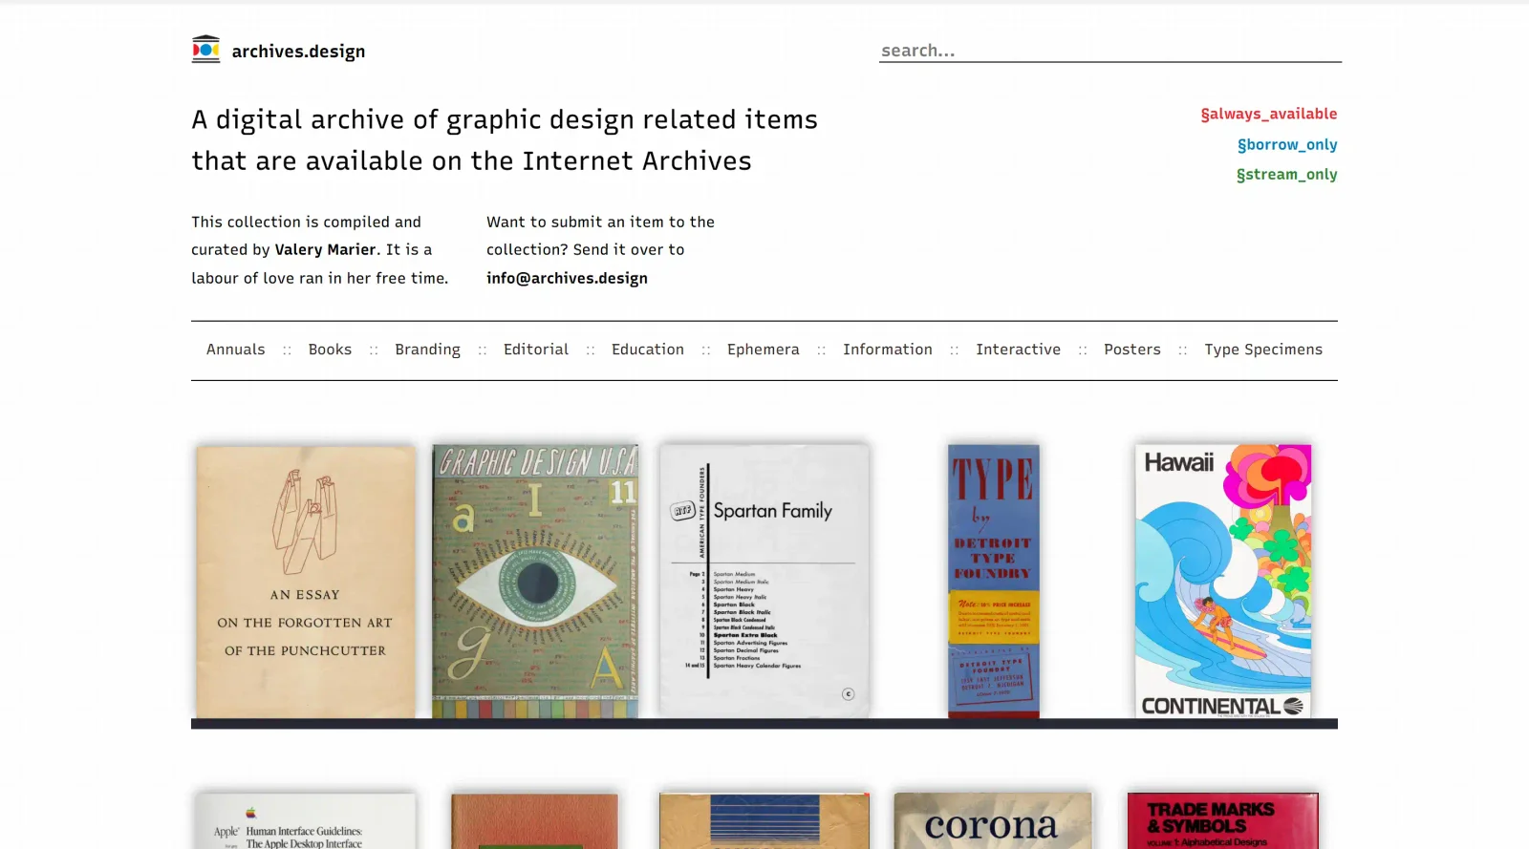Image resolution: width=1529 pixels, height=849 pixels.
Task: Select the Ephemera category
Action: (x=763, y=350)
